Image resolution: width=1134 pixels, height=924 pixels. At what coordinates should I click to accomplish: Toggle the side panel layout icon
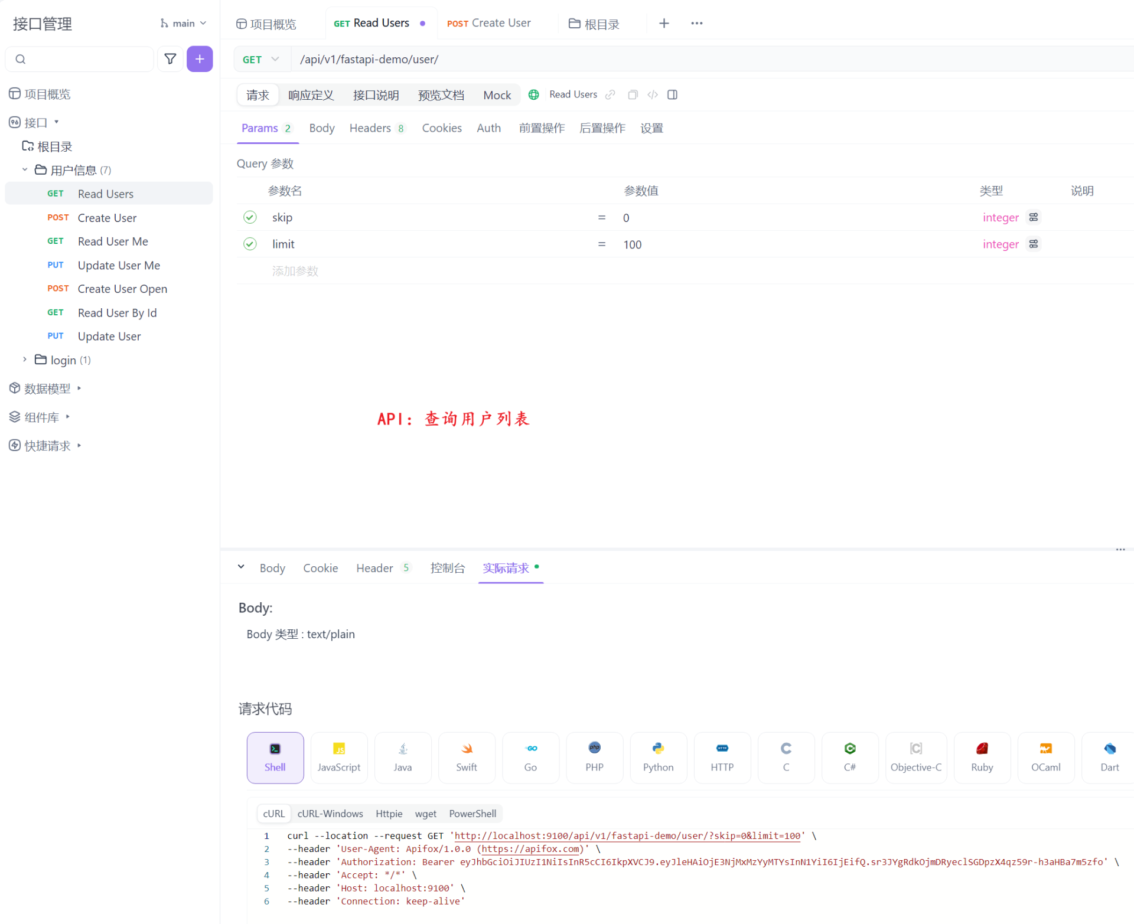pos(672,94)
